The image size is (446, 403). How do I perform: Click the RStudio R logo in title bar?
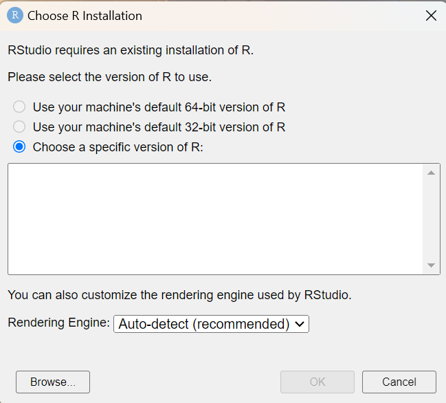click(14, 15)
